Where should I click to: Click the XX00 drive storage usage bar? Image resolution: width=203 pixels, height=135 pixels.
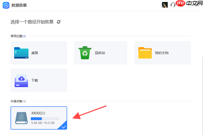[45, 118]
